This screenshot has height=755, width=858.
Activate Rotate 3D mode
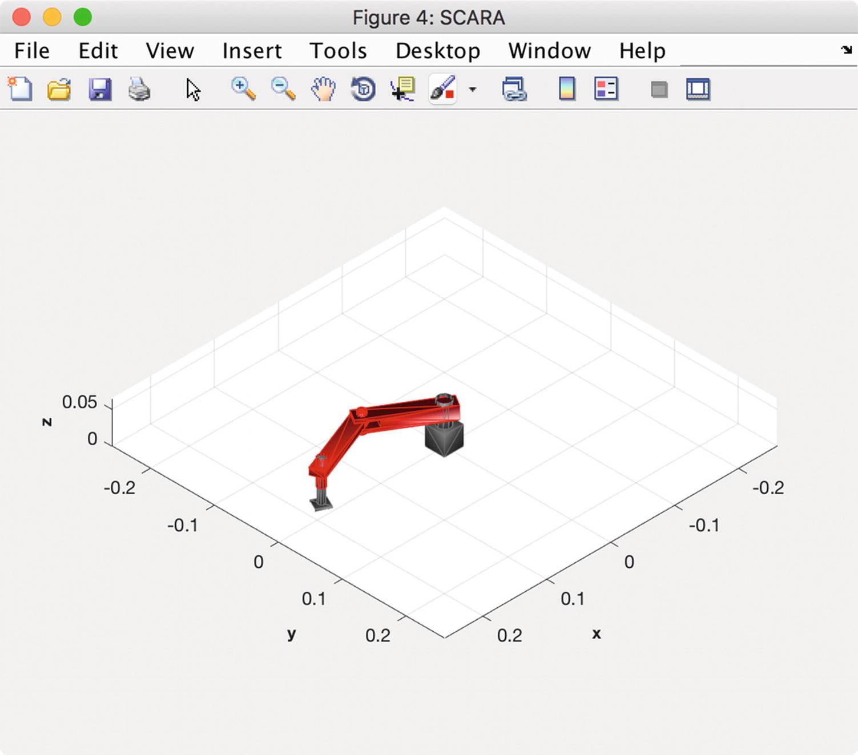[x=364, y=89]
